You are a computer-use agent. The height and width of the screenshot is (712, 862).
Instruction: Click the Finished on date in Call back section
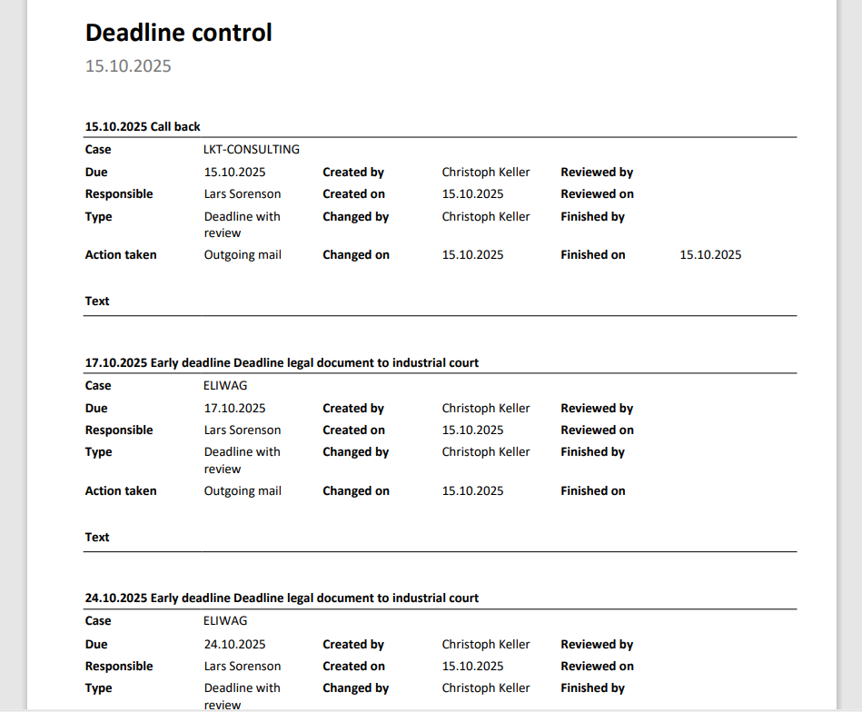coord(710,255)
